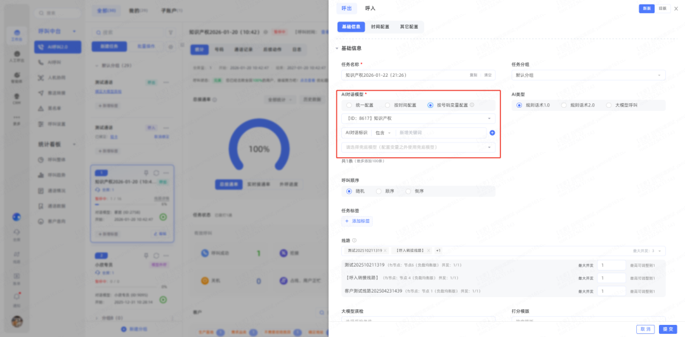Click the 提交 button

667,329
